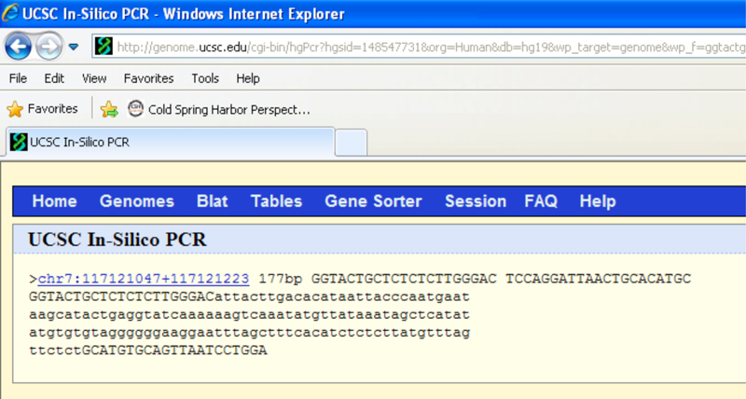The width and height of the screenshot is (746, 399).
Task: Click the Cold Spring Harbor favicon
Action: coord(135,109)
